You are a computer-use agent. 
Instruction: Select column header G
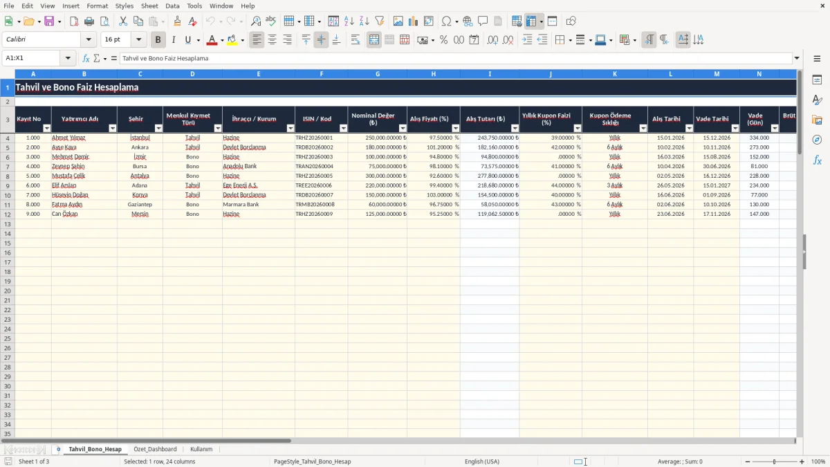378,74
